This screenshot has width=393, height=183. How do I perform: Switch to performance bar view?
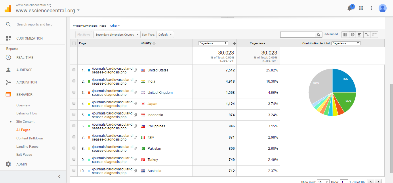(360, 35)
